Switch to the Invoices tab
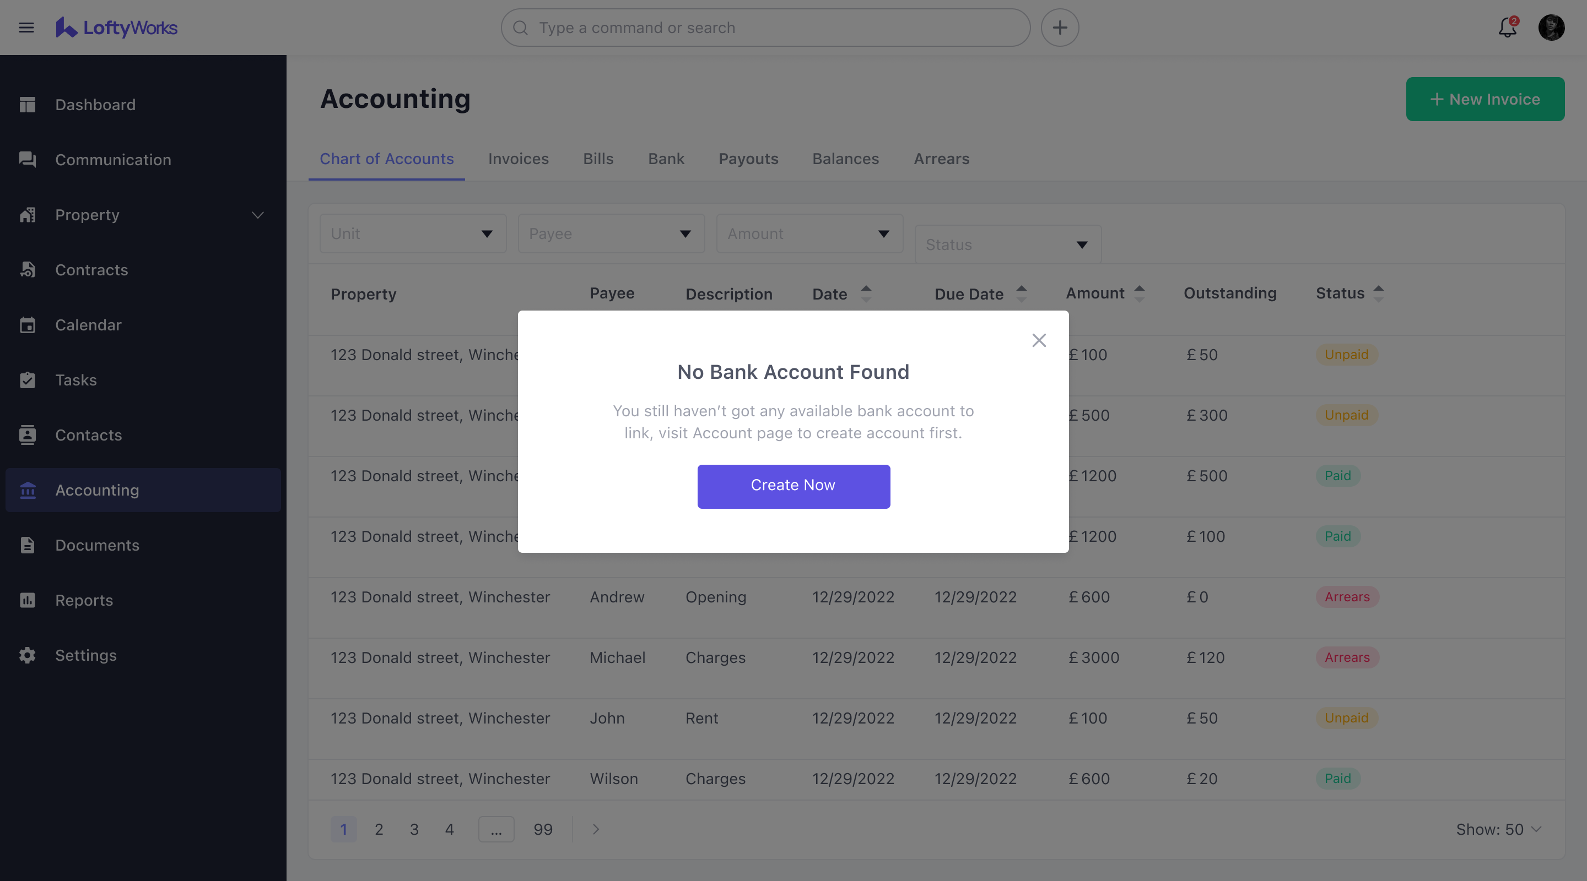 click(x=518, y=159)
